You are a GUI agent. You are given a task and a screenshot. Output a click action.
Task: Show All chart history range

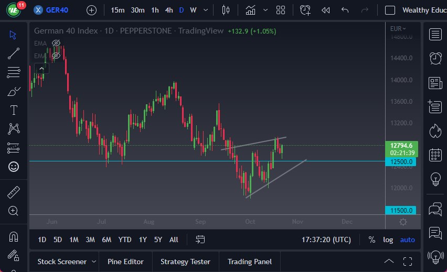click(x=174, y=240)
